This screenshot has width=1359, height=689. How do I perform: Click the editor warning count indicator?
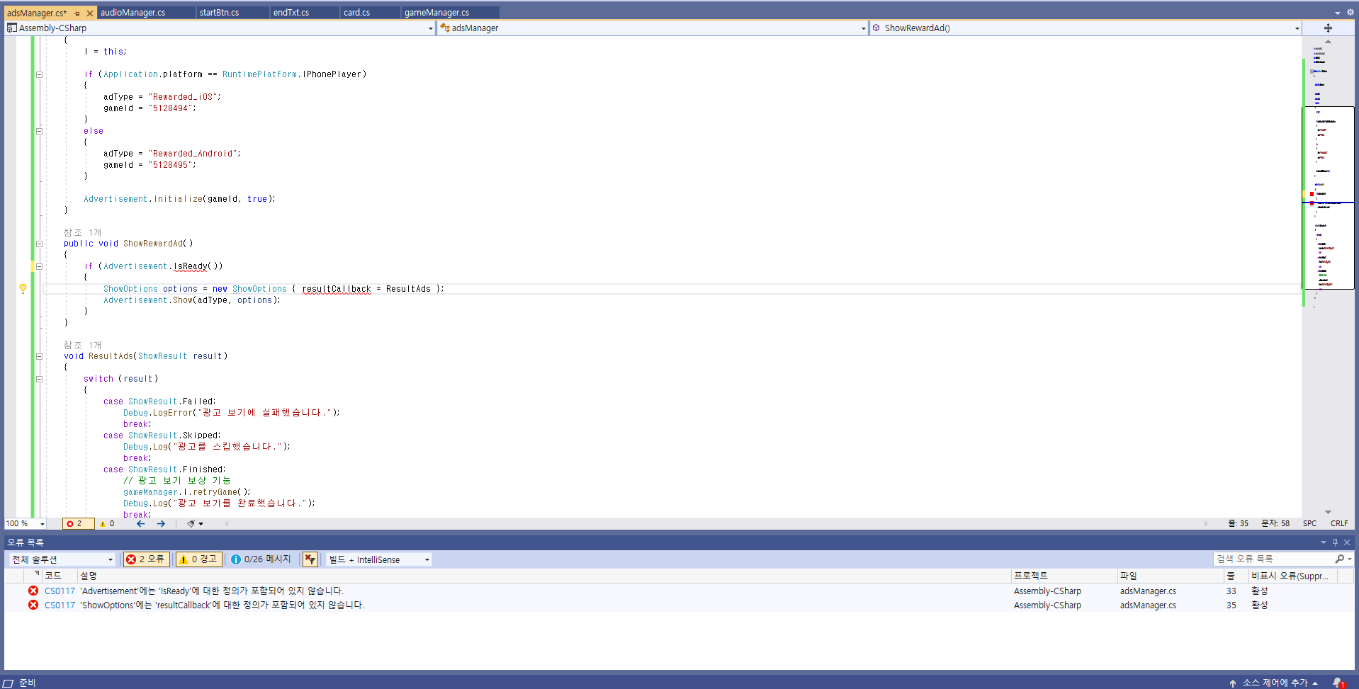[x=107, y=524]
